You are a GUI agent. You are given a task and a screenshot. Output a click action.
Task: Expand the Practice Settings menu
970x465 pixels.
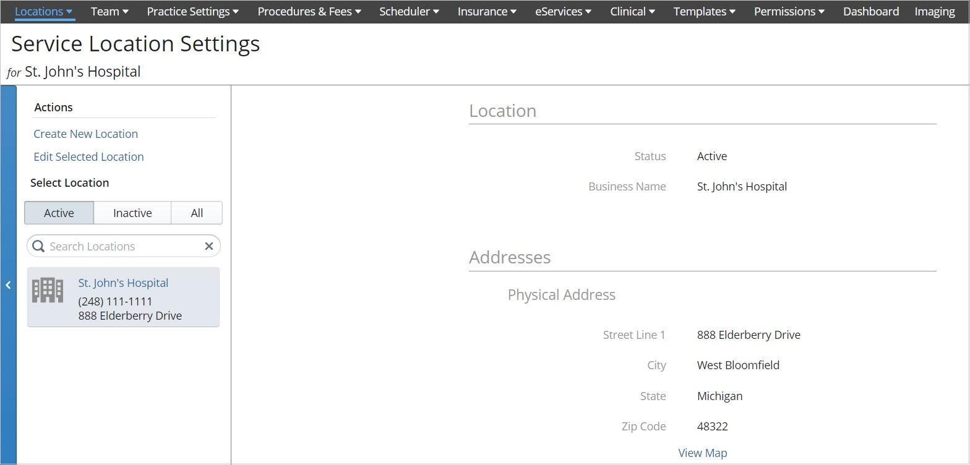click(193, 12)
